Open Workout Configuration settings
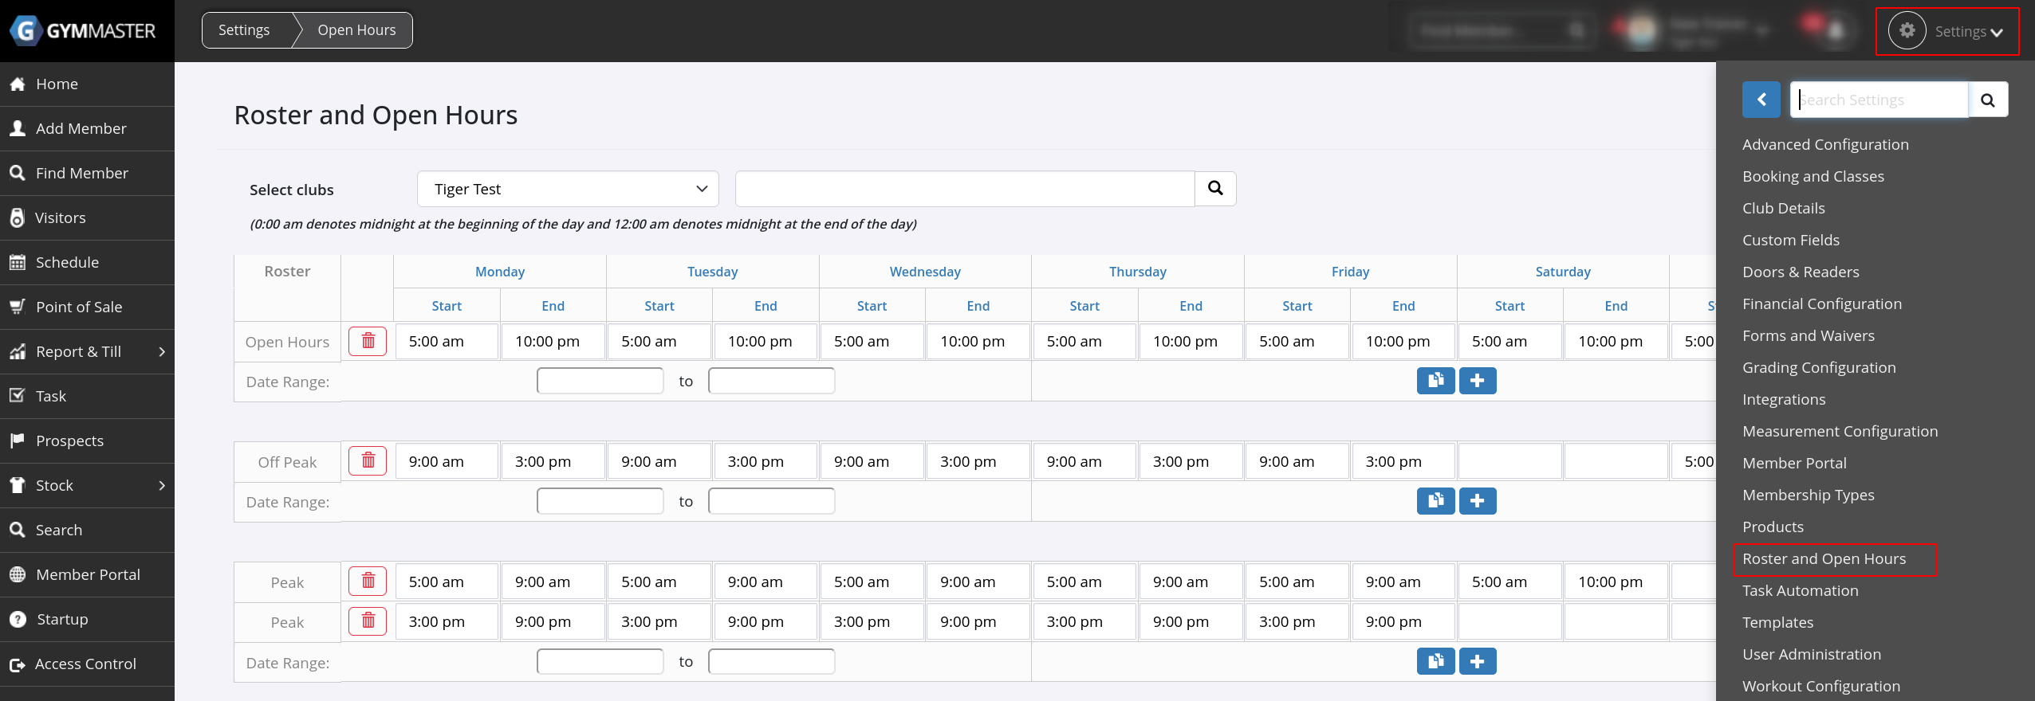Viewport: 2035px width, 701px height. click(x=1821, y=687)
